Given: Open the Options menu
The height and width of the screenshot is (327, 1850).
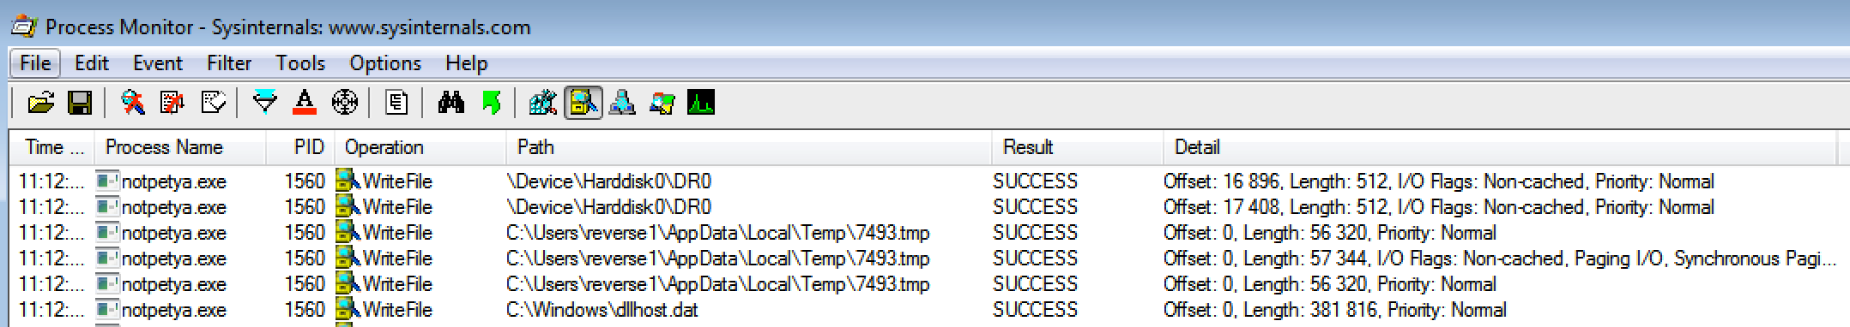Looking at the screenshot, I should point(385,63).
